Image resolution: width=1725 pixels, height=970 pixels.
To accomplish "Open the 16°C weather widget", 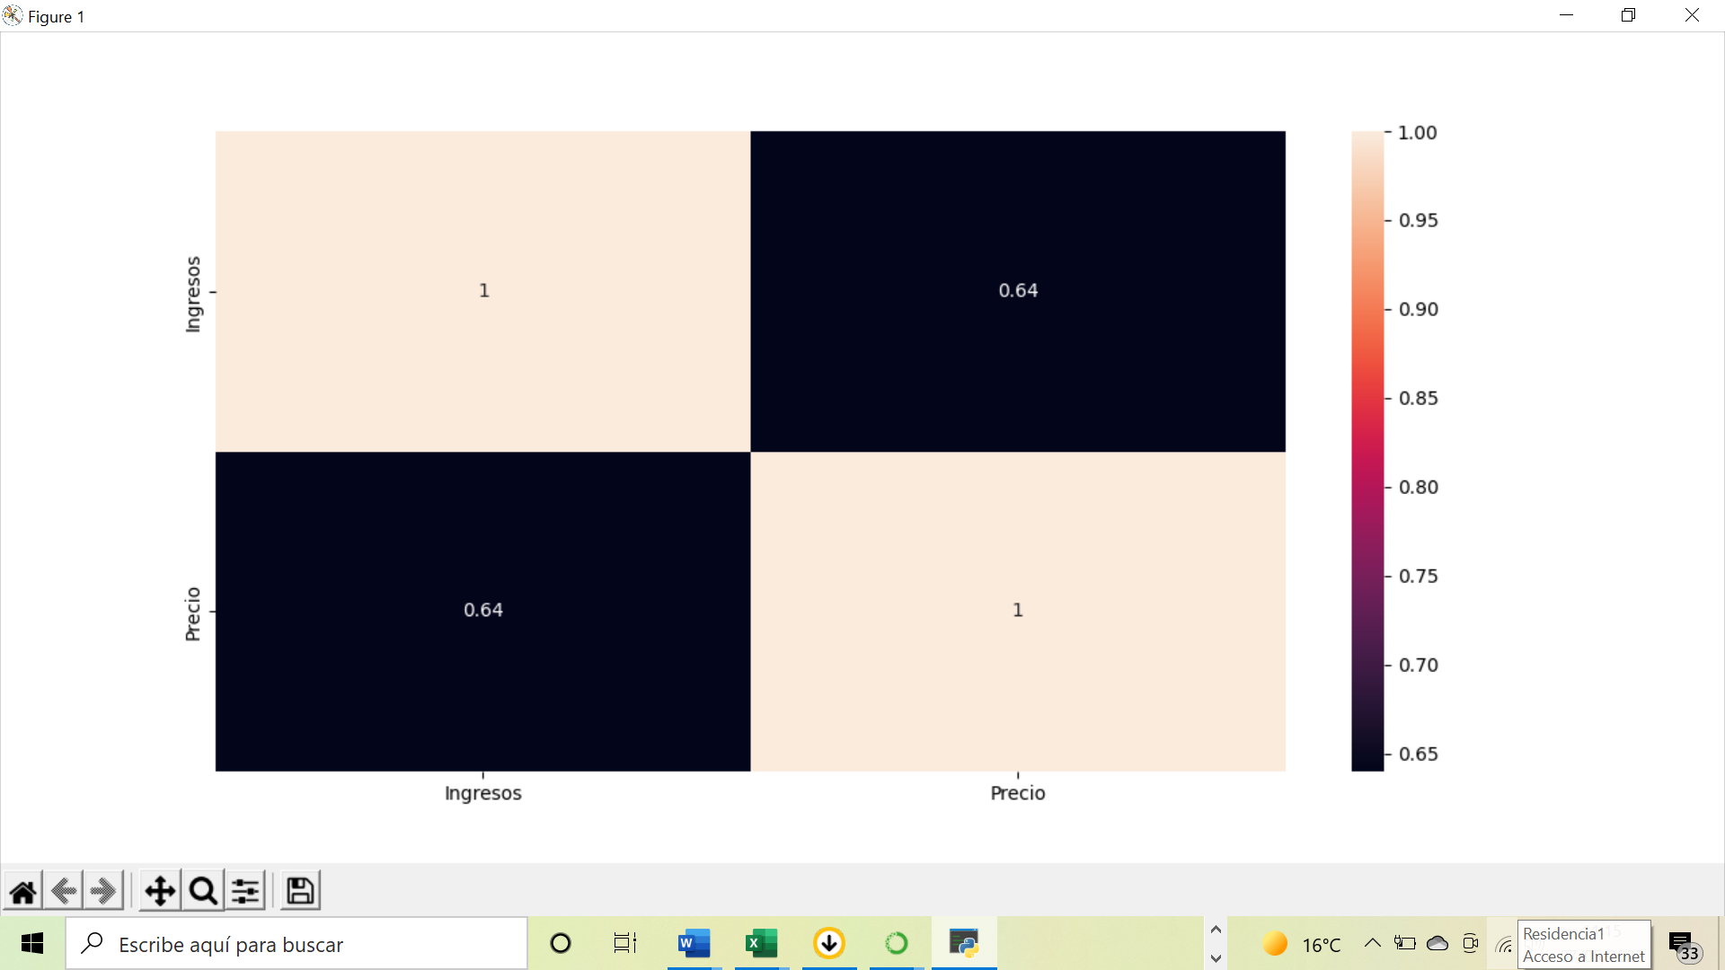I will pos(1302,944).
